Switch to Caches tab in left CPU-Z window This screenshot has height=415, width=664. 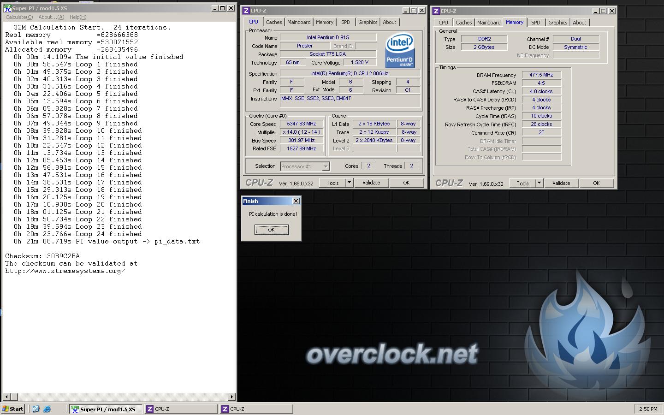click(273, 22)
